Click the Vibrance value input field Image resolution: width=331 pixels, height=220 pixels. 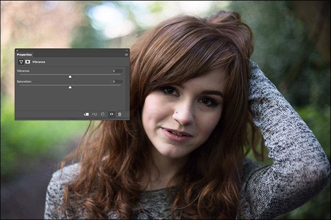[x=117, y=71]
